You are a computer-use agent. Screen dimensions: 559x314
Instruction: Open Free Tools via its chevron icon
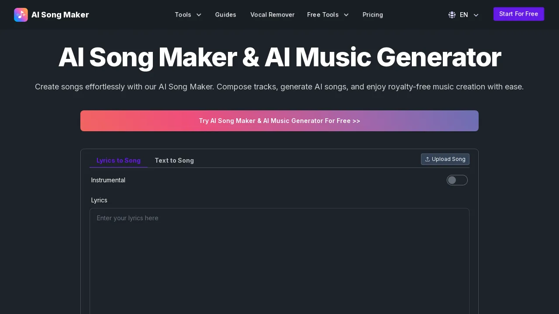(x=346, y=15)
